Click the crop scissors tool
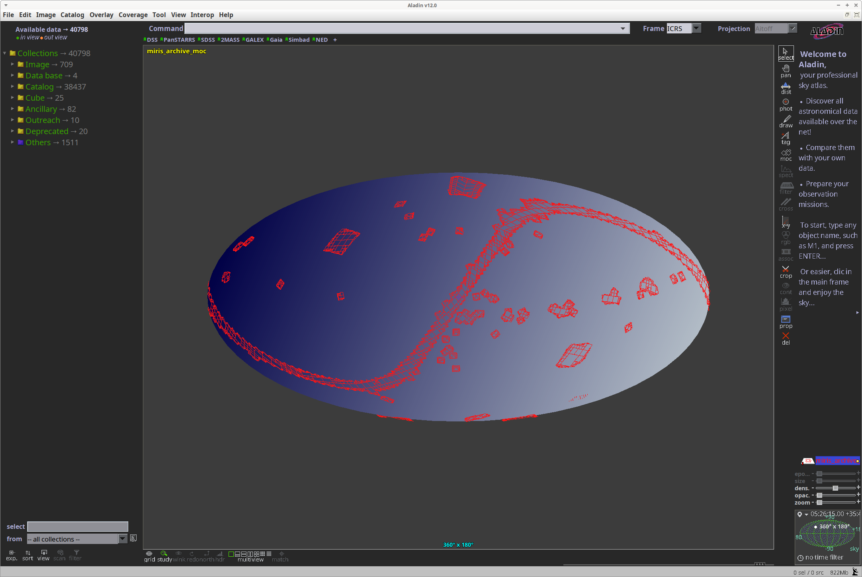862x577 pixels. (786, 272)
